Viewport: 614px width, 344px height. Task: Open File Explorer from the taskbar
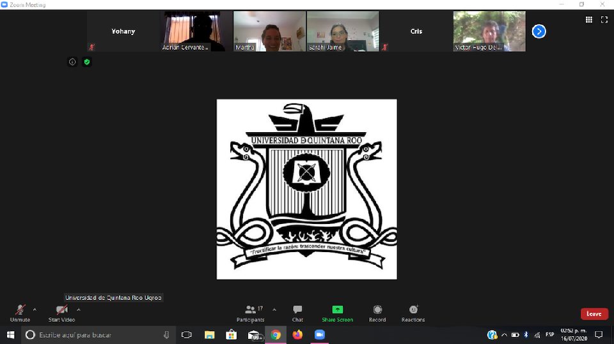pos(210,335)
